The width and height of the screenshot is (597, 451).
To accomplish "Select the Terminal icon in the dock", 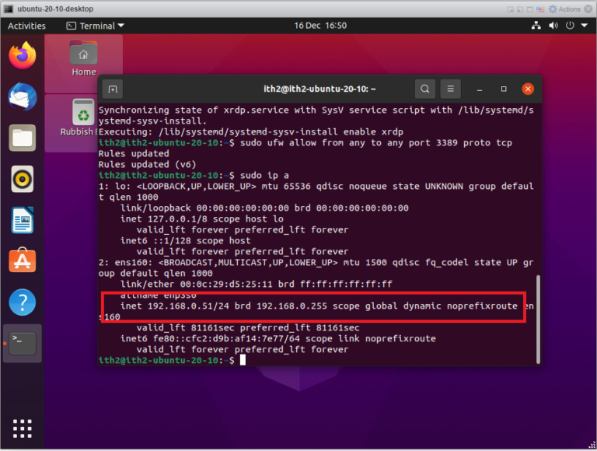I will pyautogui.click(x=22, y=343).
